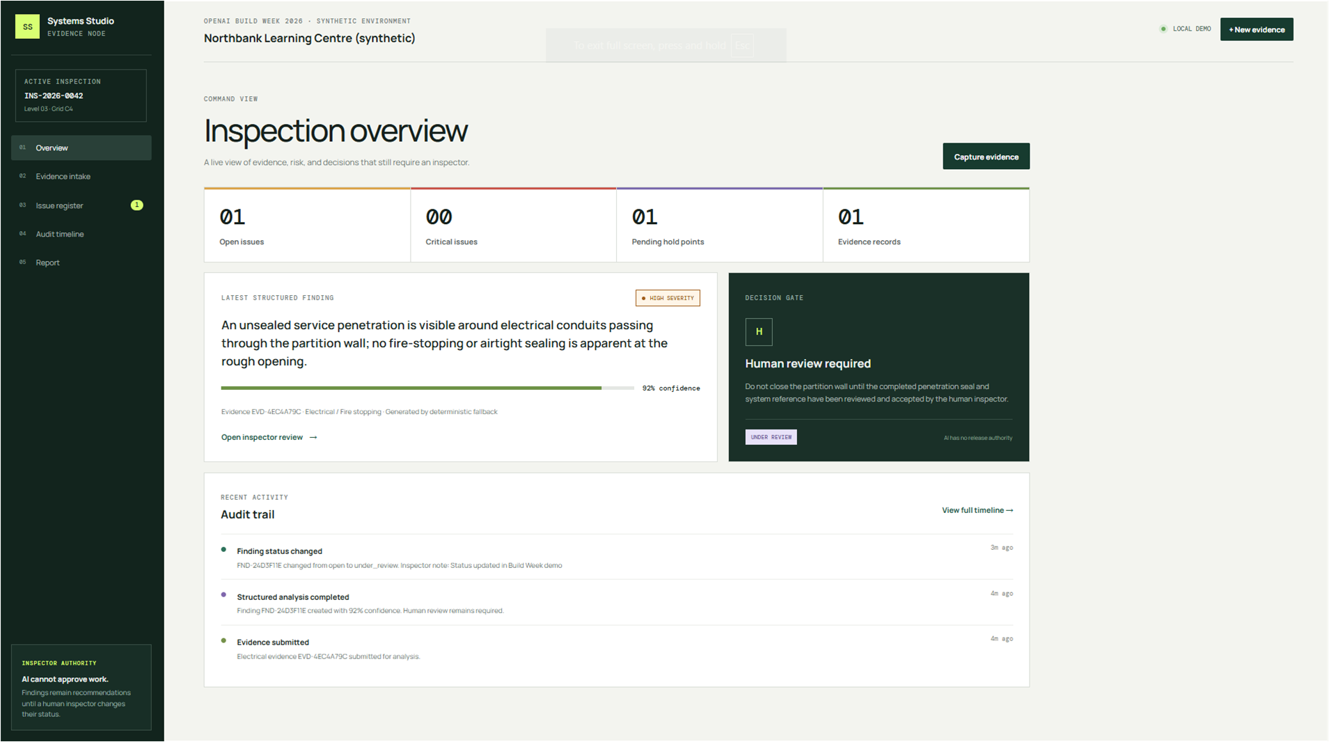Open the Pending hold points card
Image resolution: width=1329 pixels, height=742 pixels.
pos(720,226)
